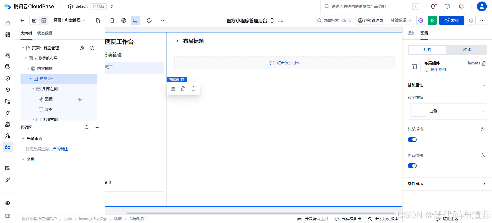Click the 点击新建 link
Viewport: 492px width, 223px height.
click(60, 149)
